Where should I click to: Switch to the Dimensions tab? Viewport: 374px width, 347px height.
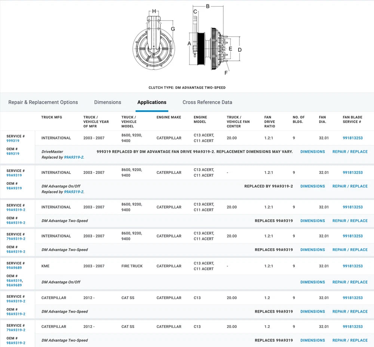coord(107,102)
